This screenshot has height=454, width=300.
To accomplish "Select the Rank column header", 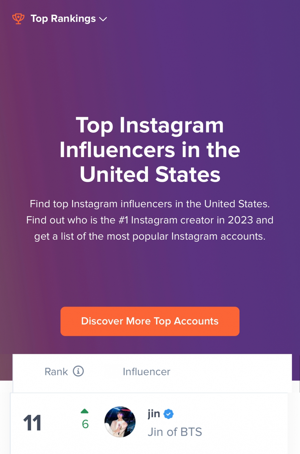I will tap(56, 372).
